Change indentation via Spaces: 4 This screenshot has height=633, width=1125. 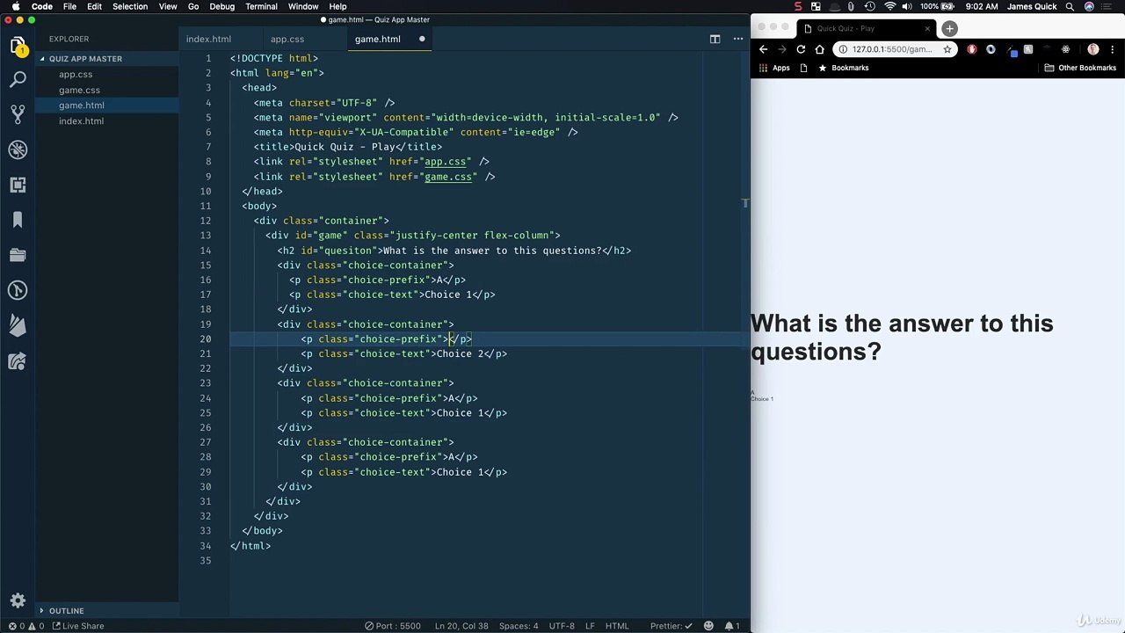point(519,626)
